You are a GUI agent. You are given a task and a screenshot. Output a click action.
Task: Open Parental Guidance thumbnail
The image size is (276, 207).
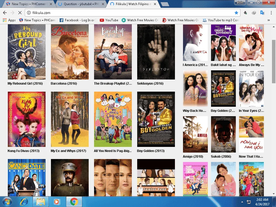coord(251,179)
